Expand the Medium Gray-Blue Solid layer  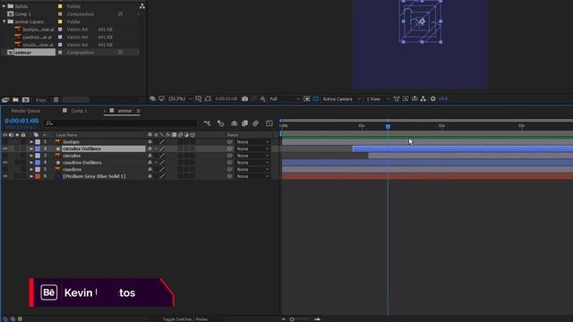tap(31, 176)
